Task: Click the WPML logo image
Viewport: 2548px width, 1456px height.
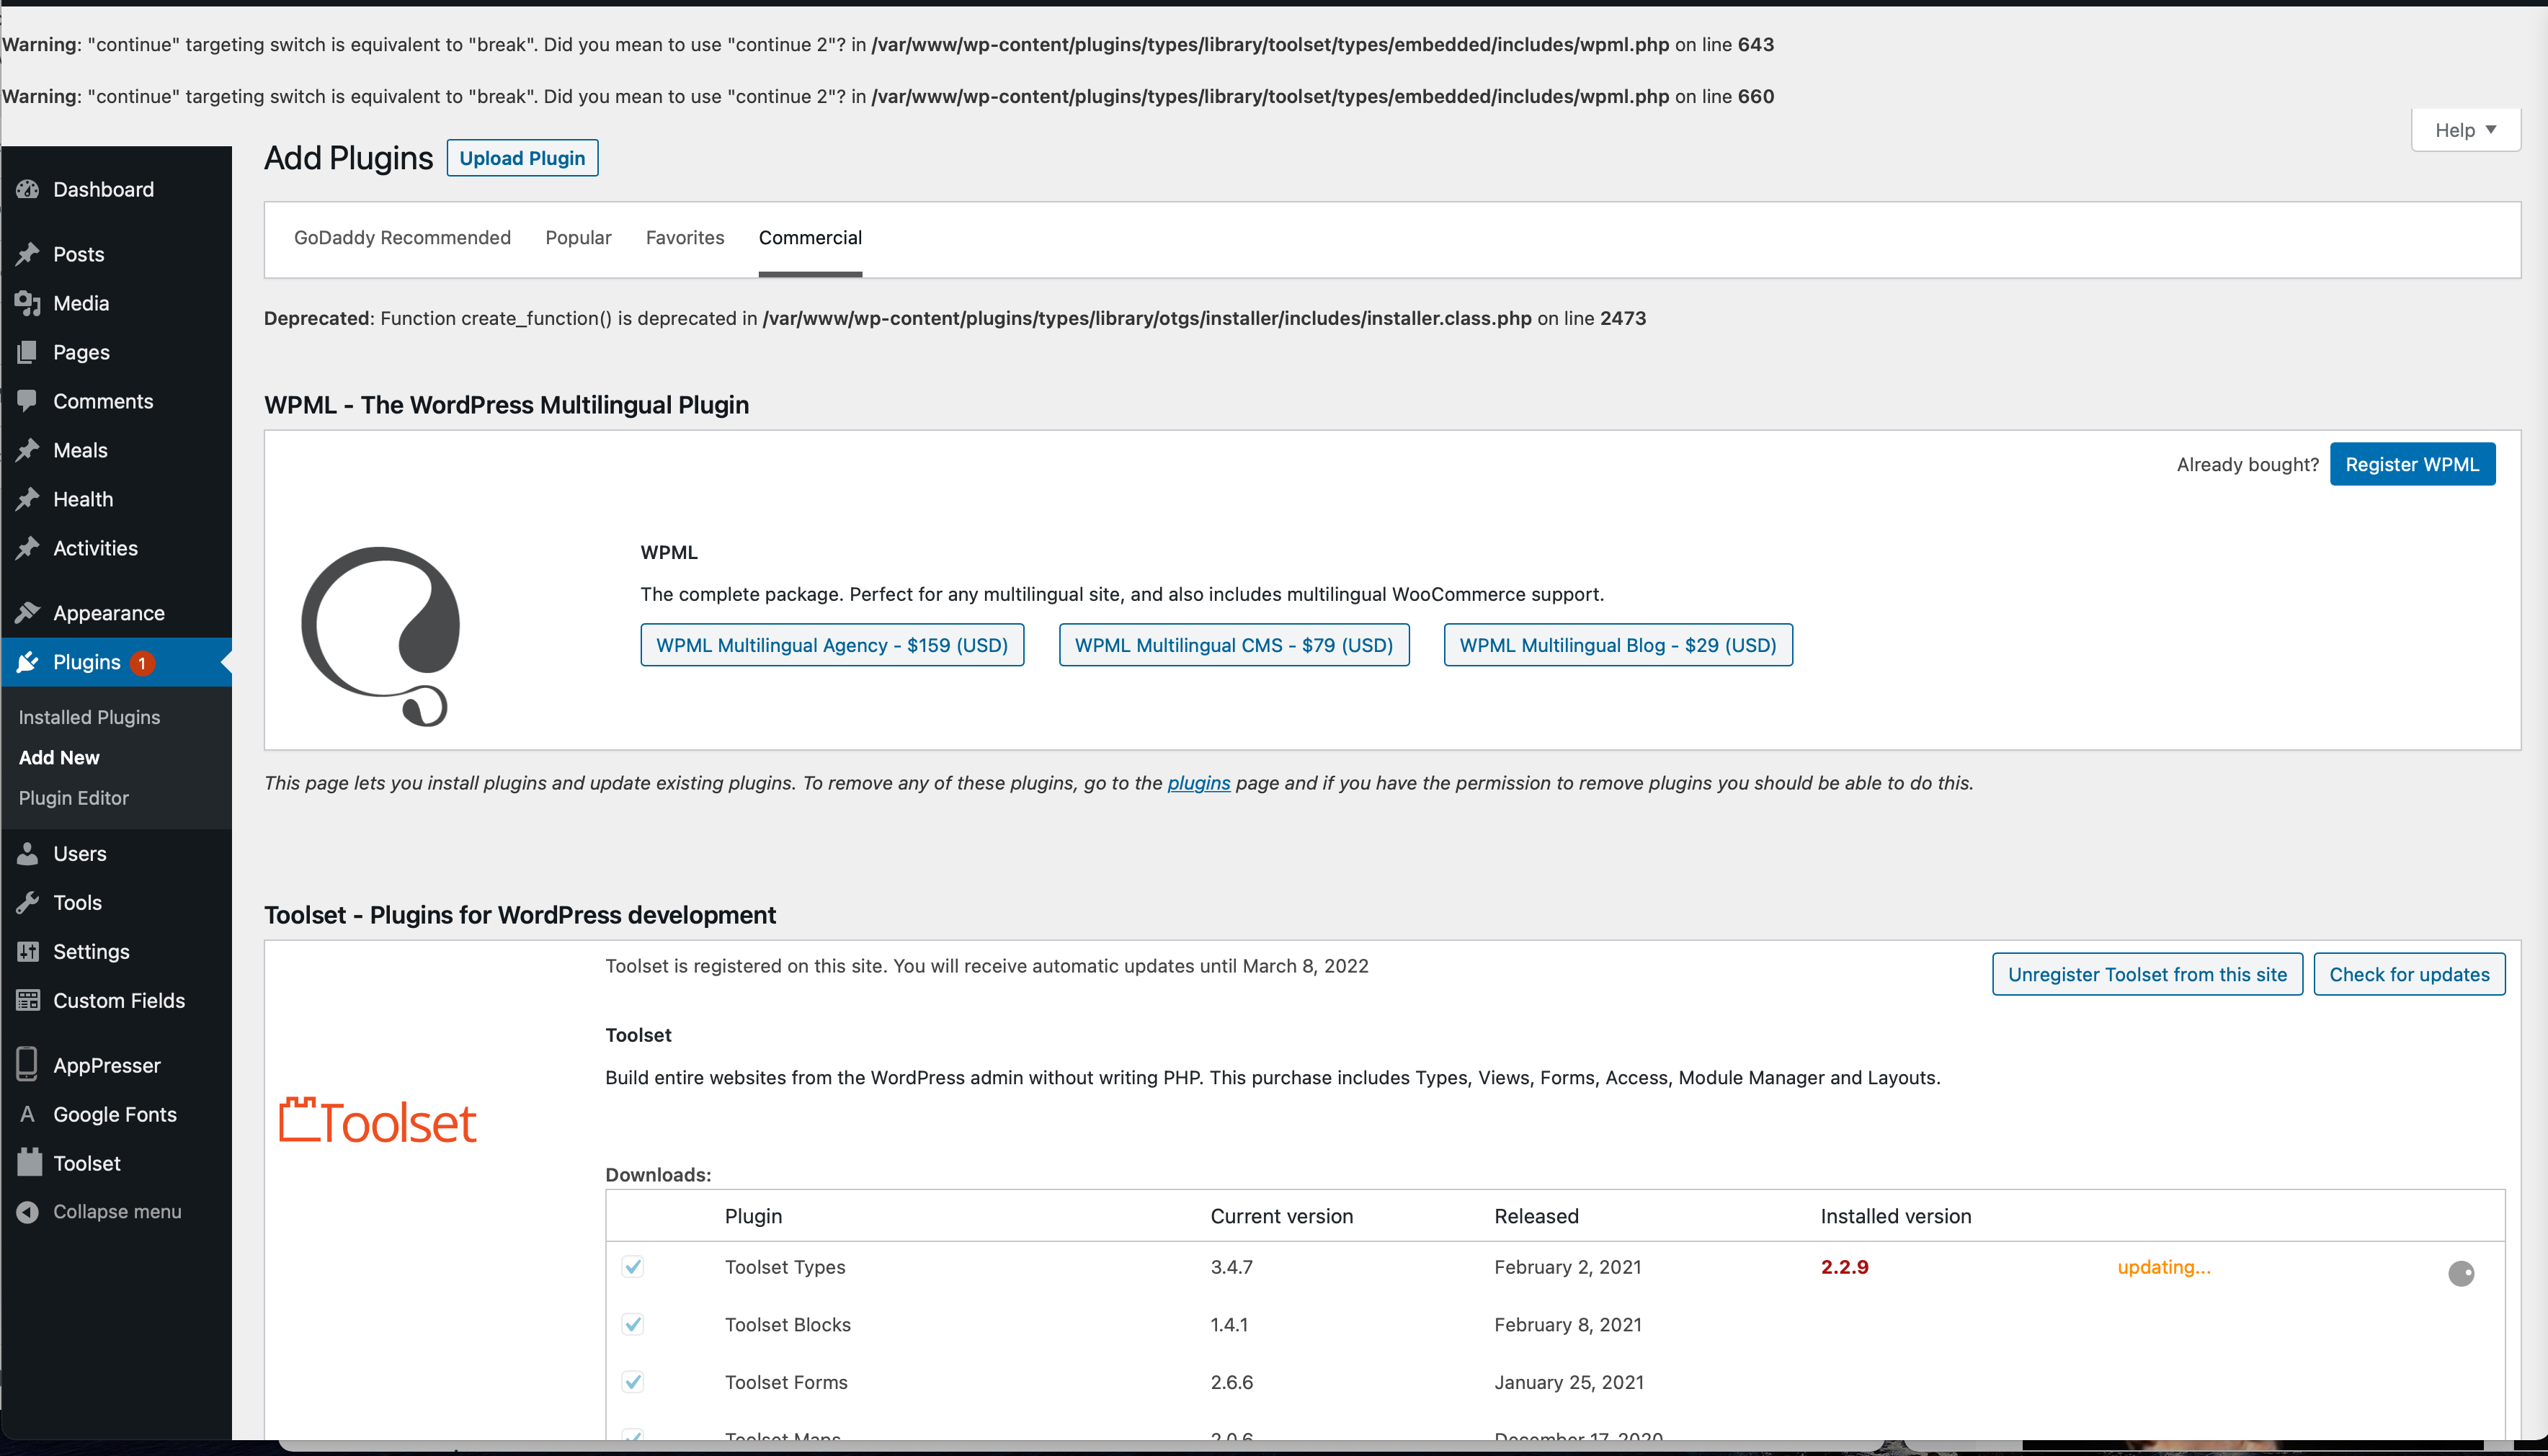Action: (x=381, y=636)
